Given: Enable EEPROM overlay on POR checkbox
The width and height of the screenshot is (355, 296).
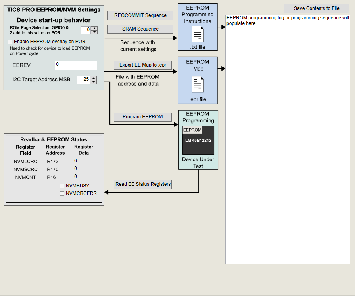Looking at the screenshot, I should point(10,42).
